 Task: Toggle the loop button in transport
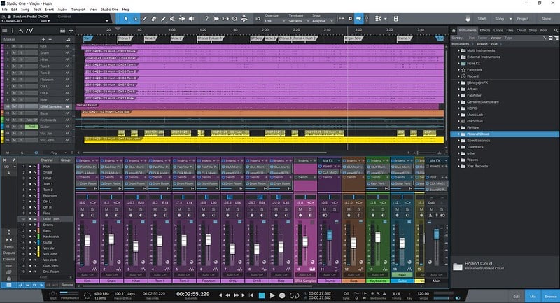294,295
